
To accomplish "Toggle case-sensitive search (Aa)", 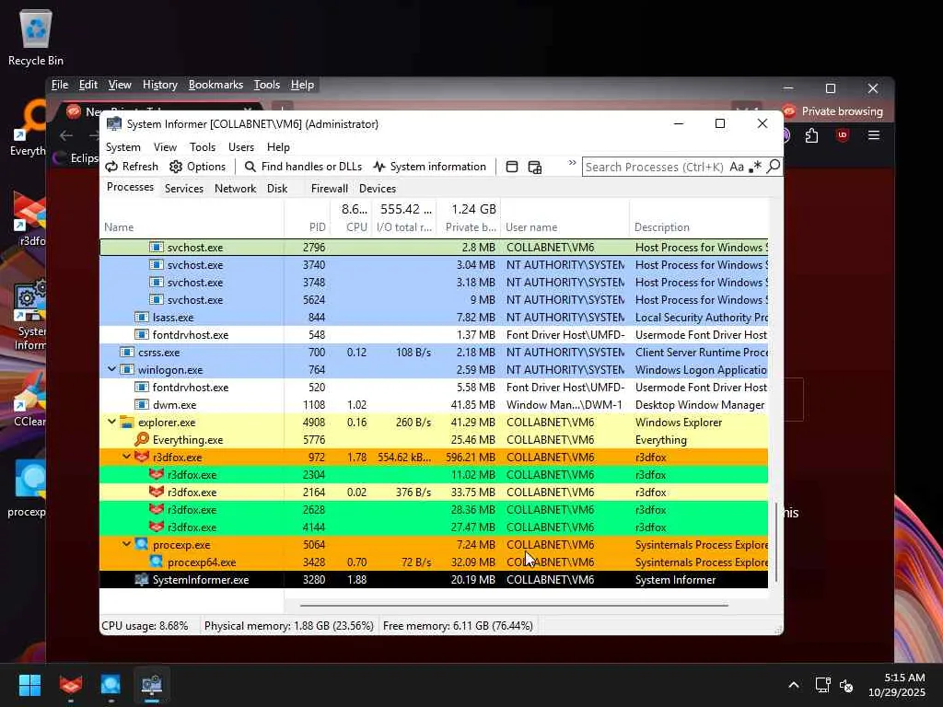I will [x=737, y=167].
